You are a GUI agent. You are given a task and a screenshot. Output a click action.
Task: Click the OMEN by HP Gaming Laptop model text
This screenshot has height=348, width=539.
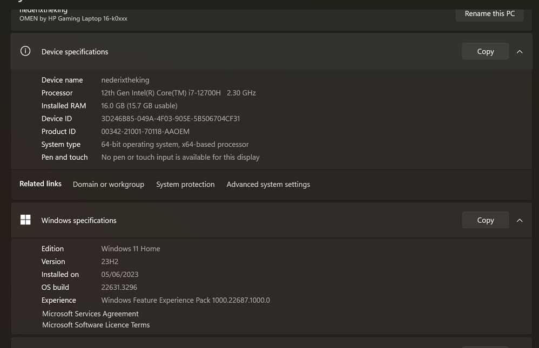73,18
